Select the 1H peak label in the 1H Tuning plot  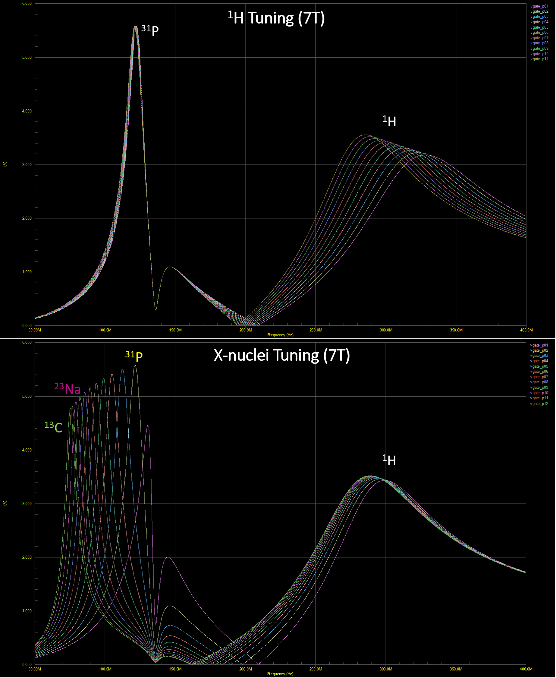[389, 121]
